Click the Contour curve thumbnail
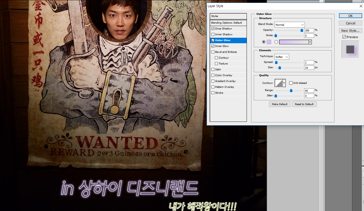The height and width of the screenshot is (211, 364). coord(279,83)
